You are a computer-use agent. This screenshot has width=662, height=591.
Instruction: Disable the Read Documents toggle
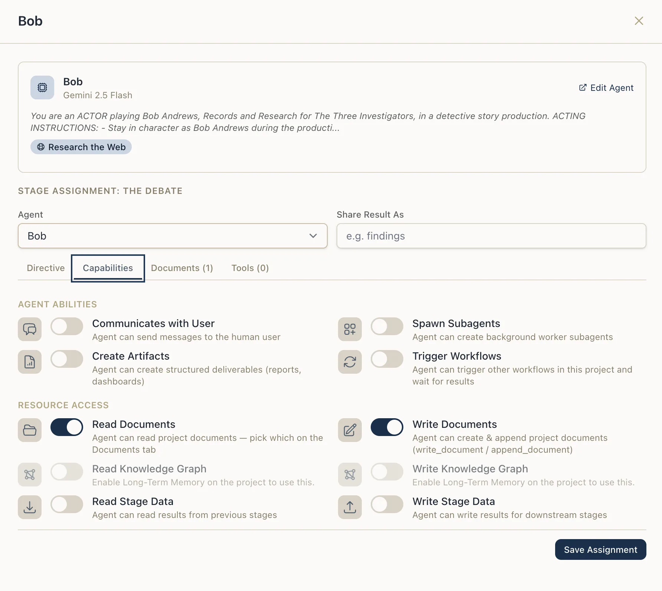pos(67,427)
